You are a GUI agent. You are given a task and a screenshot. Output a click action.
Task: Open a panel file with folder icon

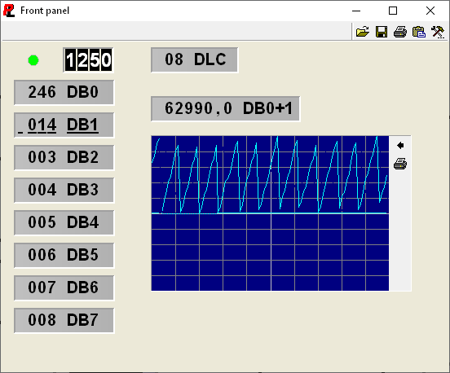(363, 32)
